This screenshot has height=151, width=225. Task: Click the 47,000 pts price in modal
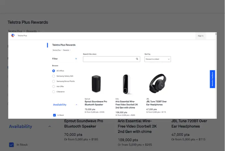click(151, 109)
